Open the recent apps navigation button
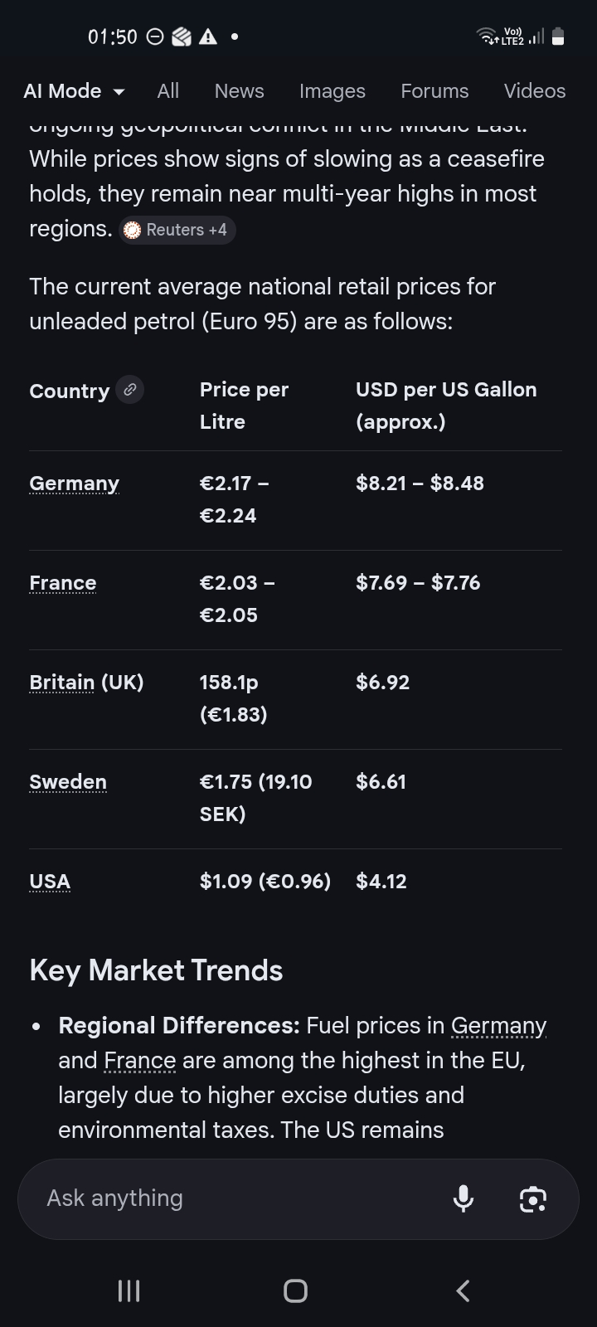 point(129,1291)
